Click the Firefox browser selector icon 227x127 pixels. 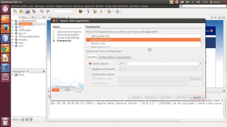pos(81,11)
